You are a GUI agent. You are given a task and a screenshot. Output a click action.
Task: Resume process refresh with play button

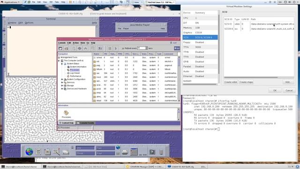116,48
